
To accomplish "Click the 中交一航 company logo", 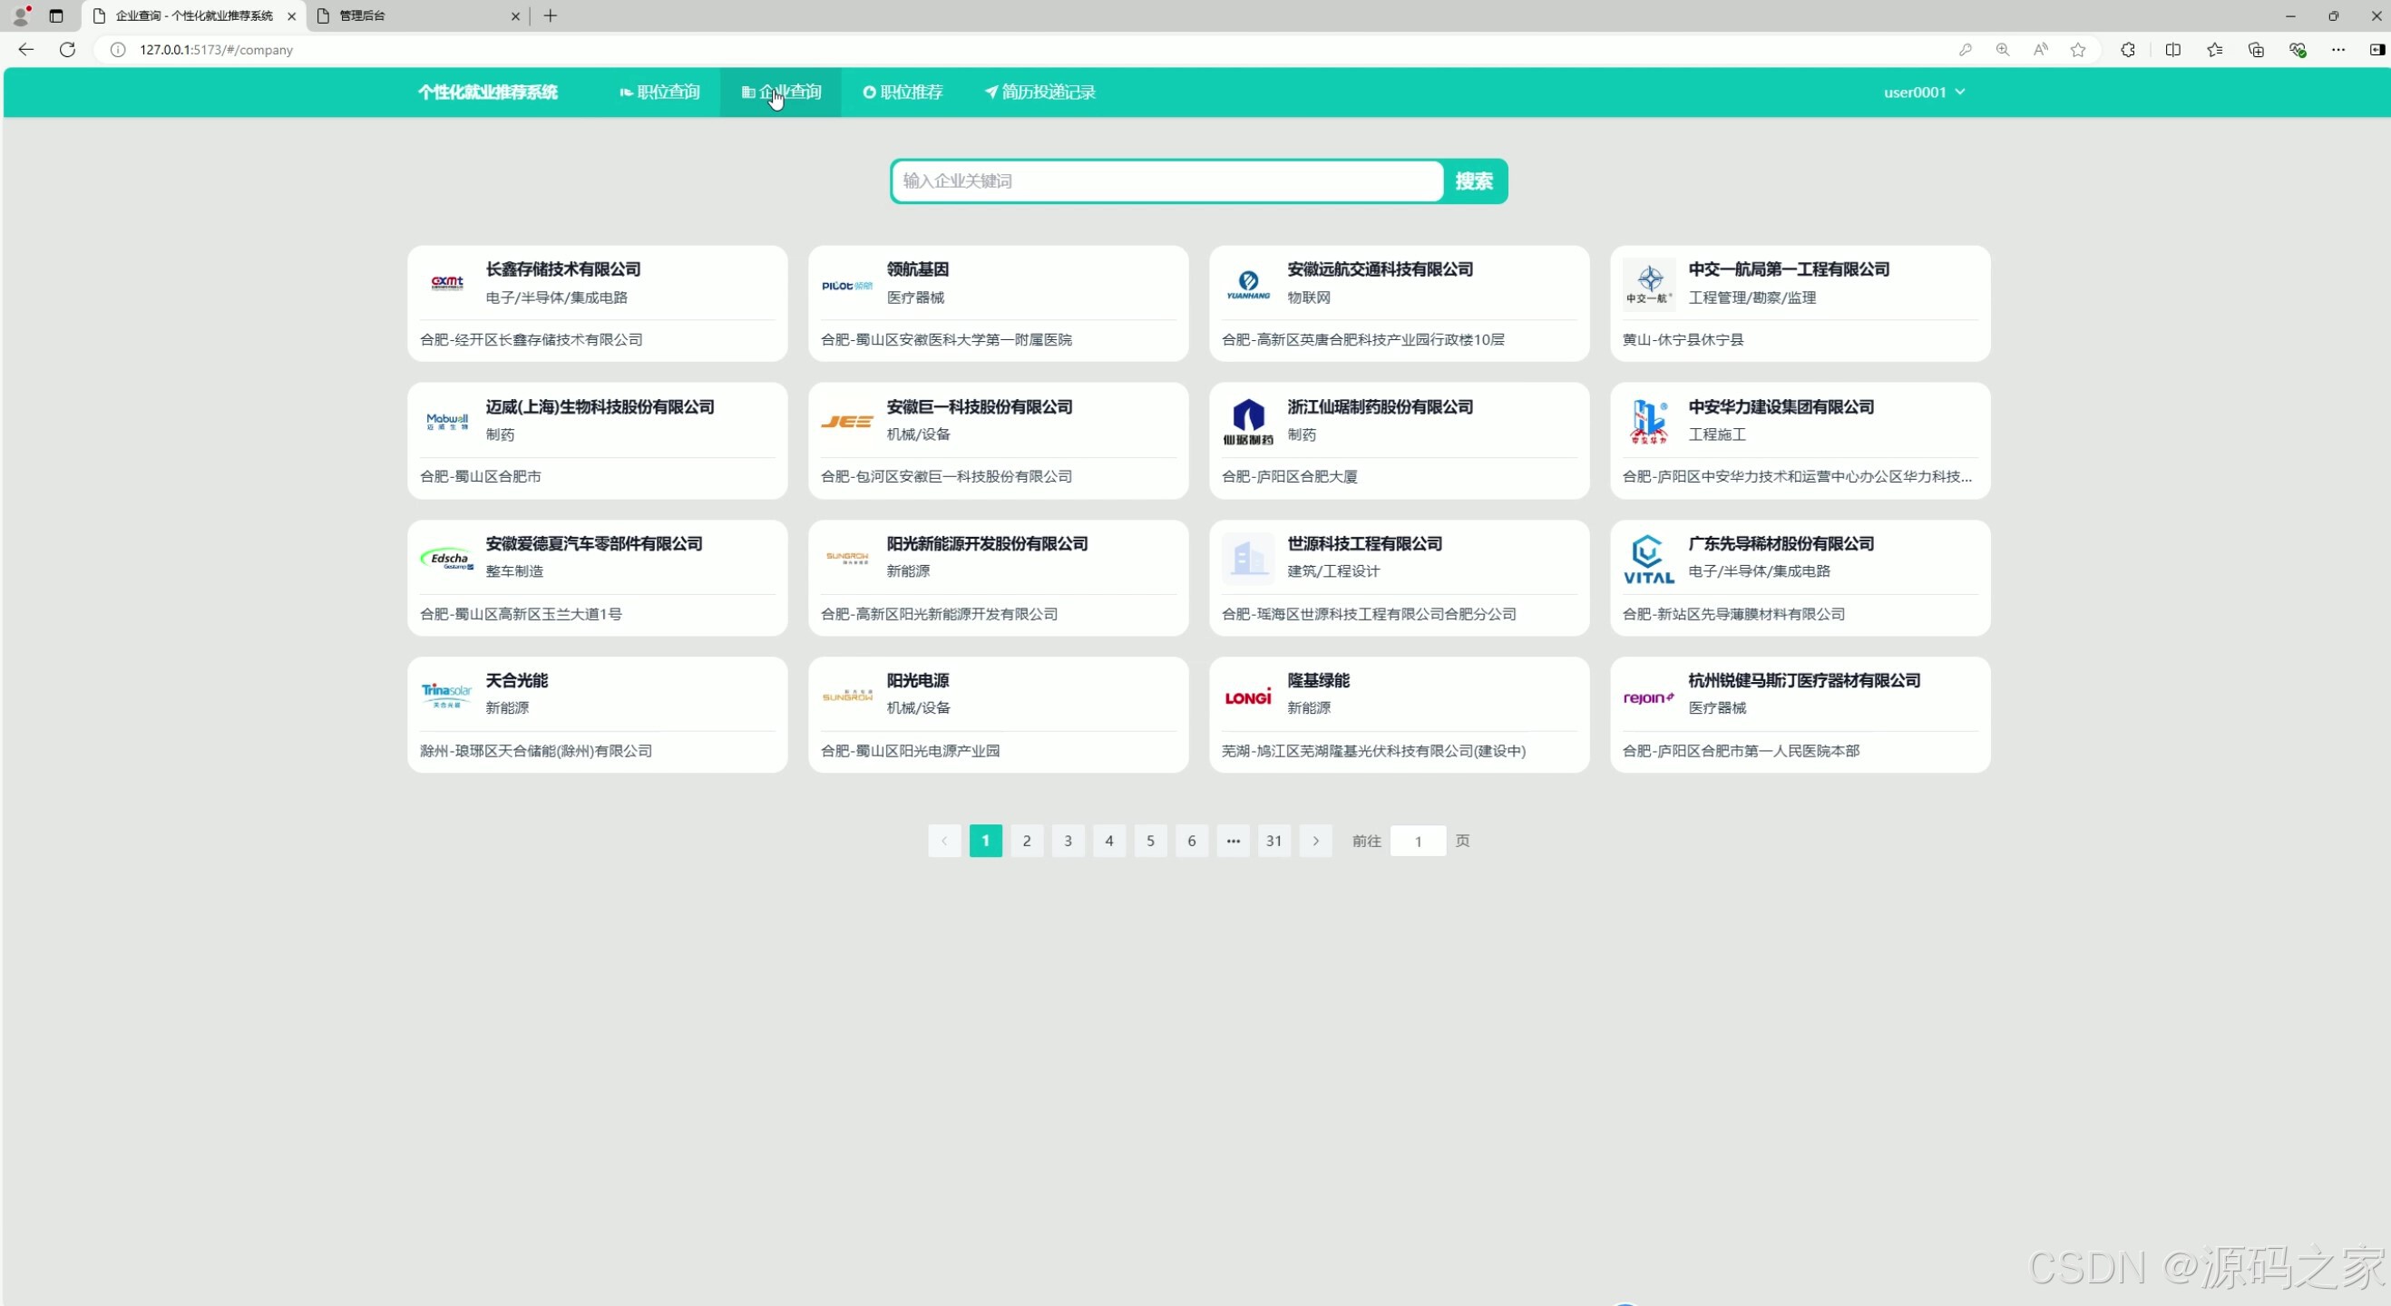I will pos(1649,284).
